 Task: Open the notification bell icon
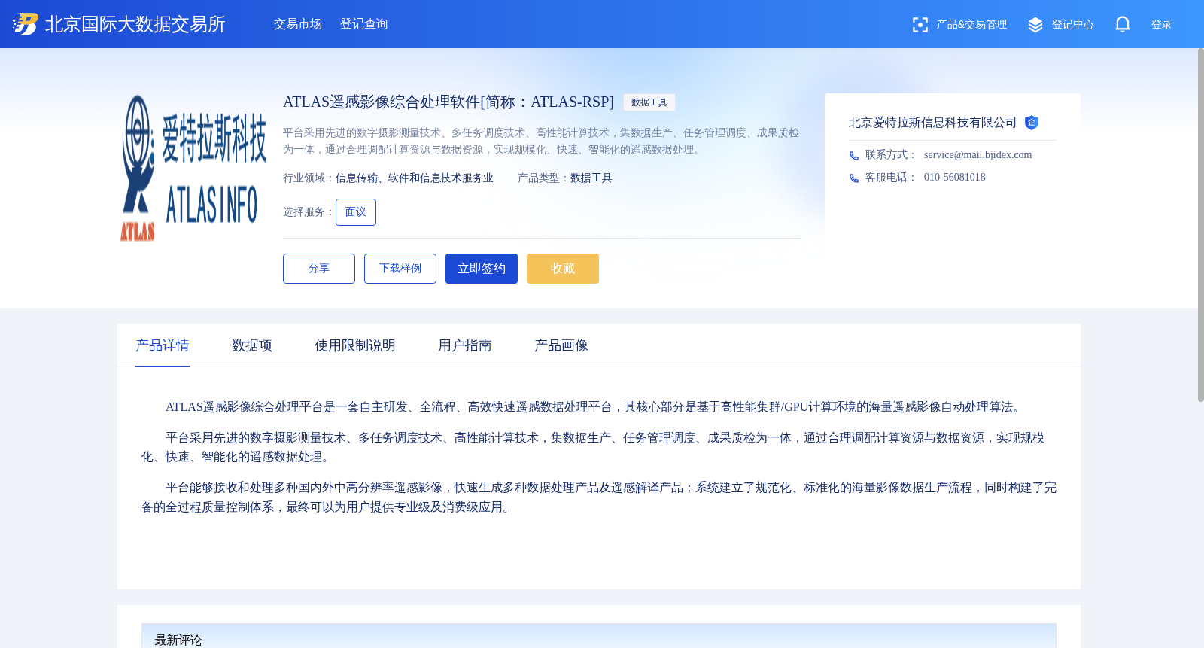click(1123, 24)
